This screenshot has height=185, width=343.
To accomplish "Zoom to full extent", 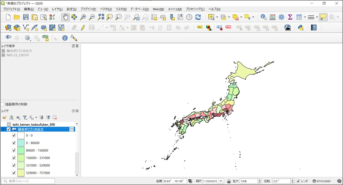I will (x=101, y=17).
